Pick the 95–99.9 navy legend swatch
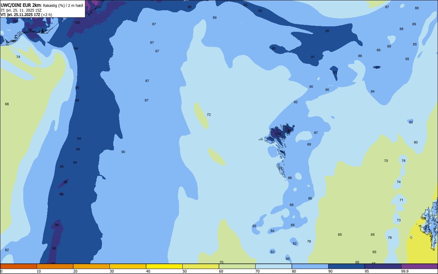 pos(383,266)
